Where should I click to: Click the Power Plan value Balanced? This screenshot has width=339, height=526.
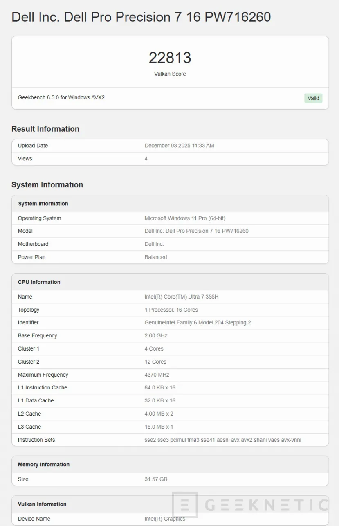(156, 257)
